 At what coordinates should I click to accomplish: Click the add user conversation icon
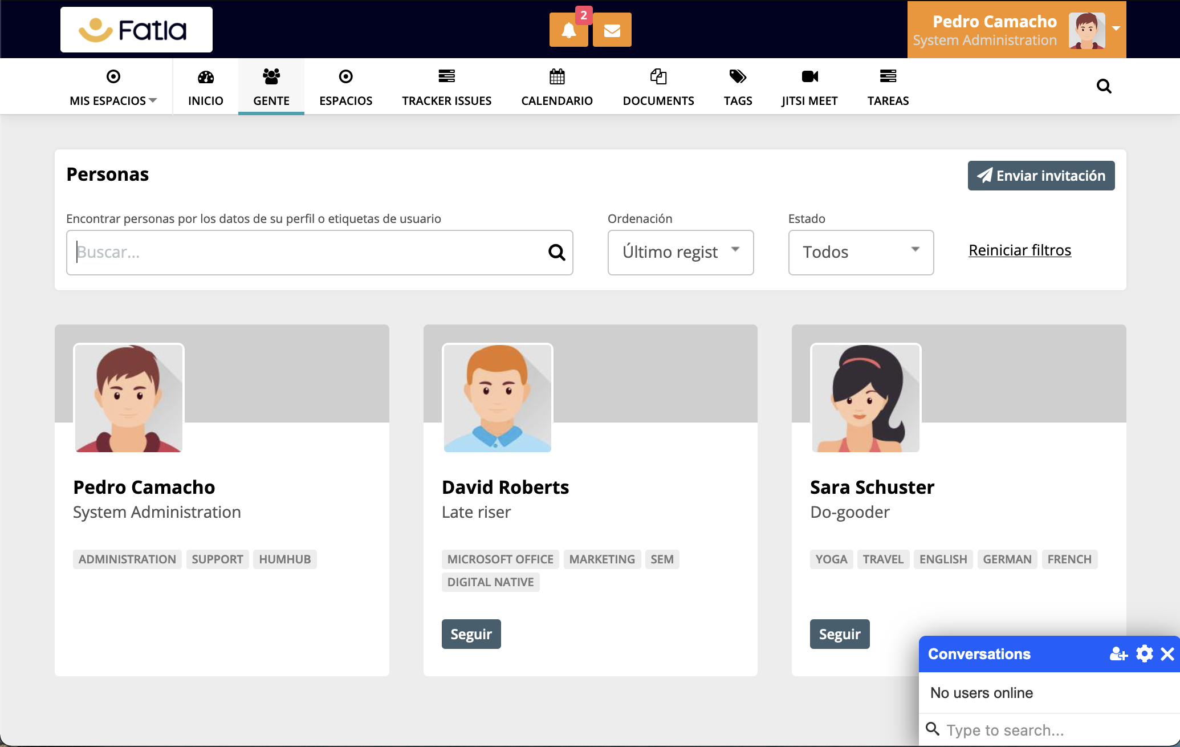click(1118, 654)
